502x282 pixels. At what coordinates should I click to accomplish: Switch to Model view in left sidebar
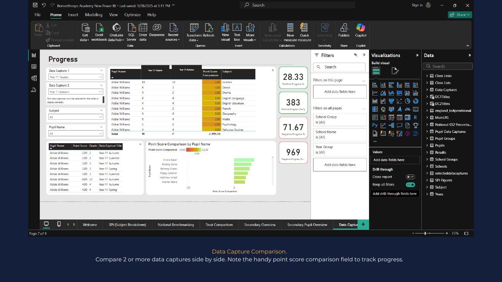pyautogui.click(x=34, y=78)
